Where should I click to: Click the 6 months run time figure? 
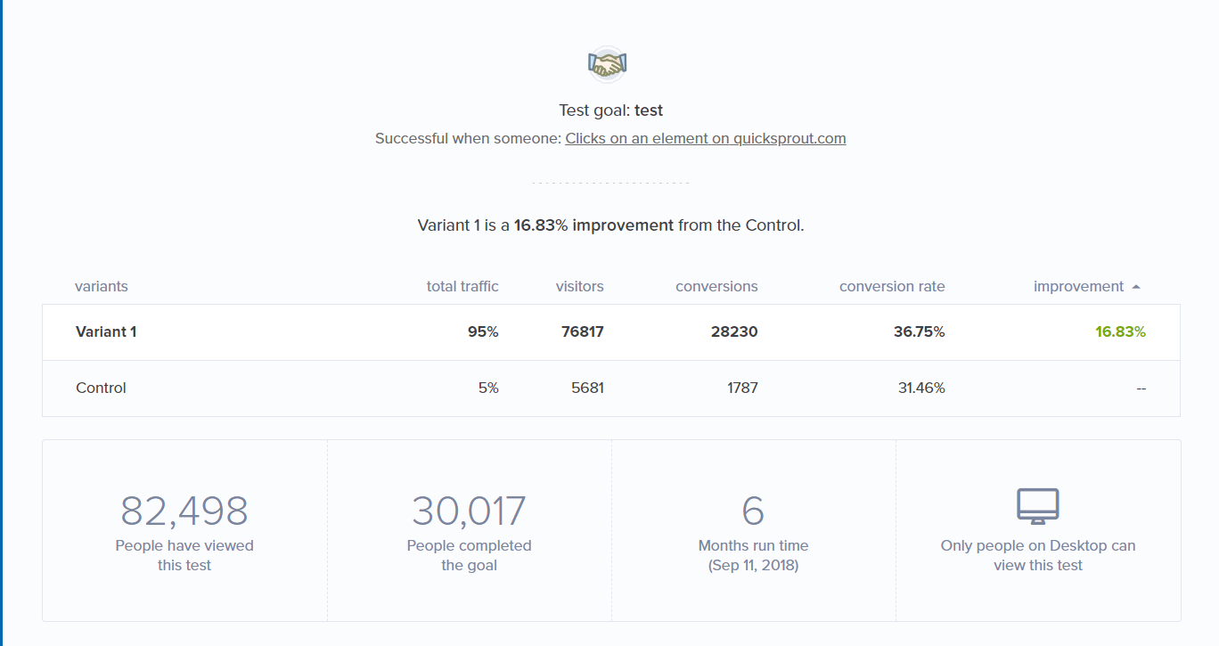(753, 511)
